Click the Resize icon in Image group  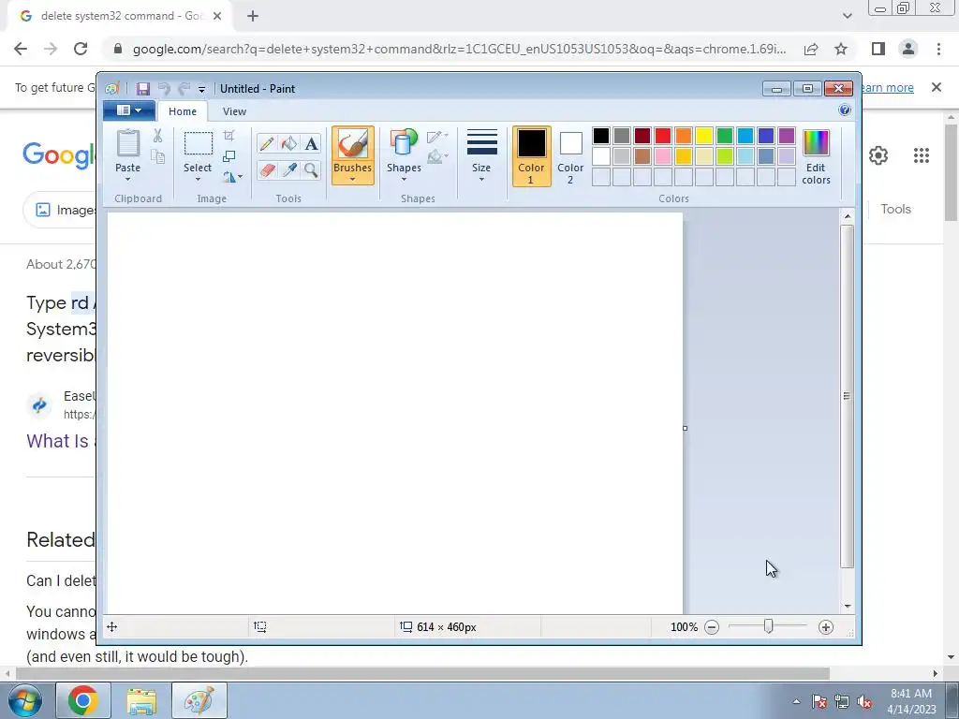[x=229, y=156]
